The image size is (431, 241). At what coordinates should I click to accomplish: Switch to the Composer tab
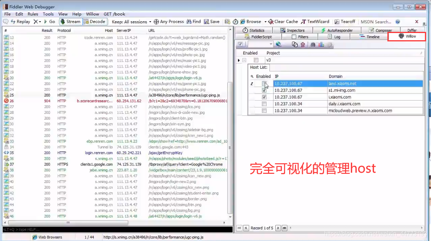(x=381, y=30)
